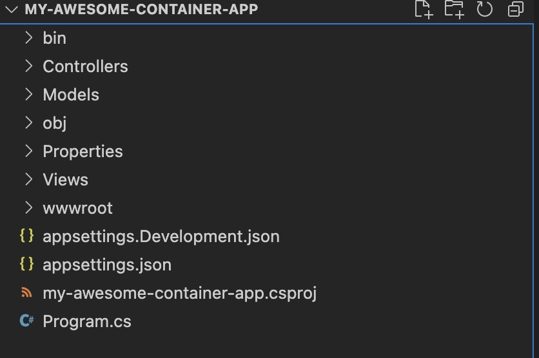Open the wwwroot folder
This screenshot has width=539, height=358.
[77, 208]
